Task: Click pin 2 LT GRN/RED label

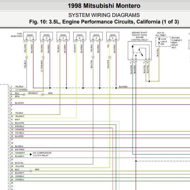Action: coord(22,90)
